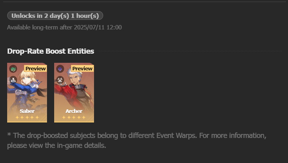Open the Saber character card portrait

click(27, 93)
